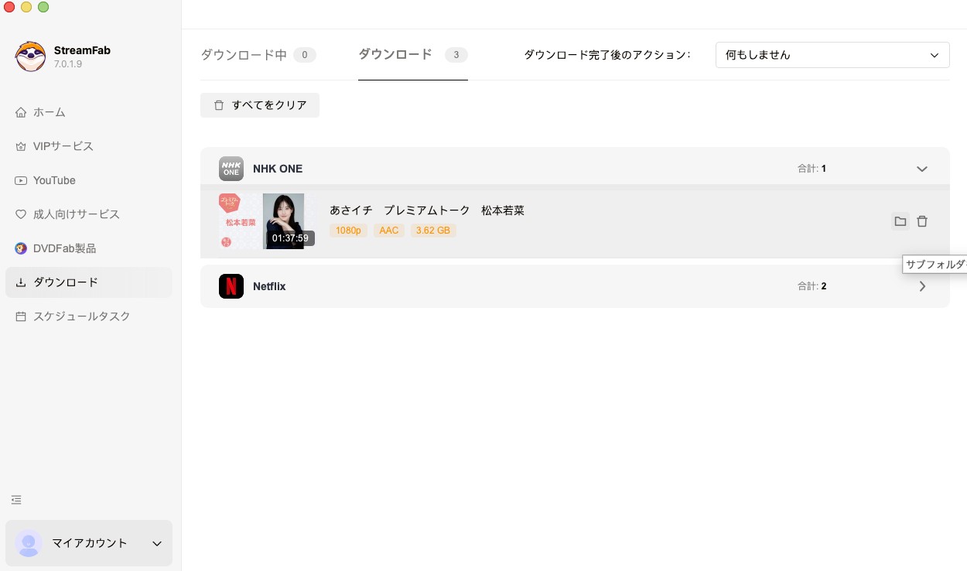Image resolution: width=967 pixels, height=571 pixels.
Task: Click the sidebar collapse list icon
Action: (x=16, y=500)
